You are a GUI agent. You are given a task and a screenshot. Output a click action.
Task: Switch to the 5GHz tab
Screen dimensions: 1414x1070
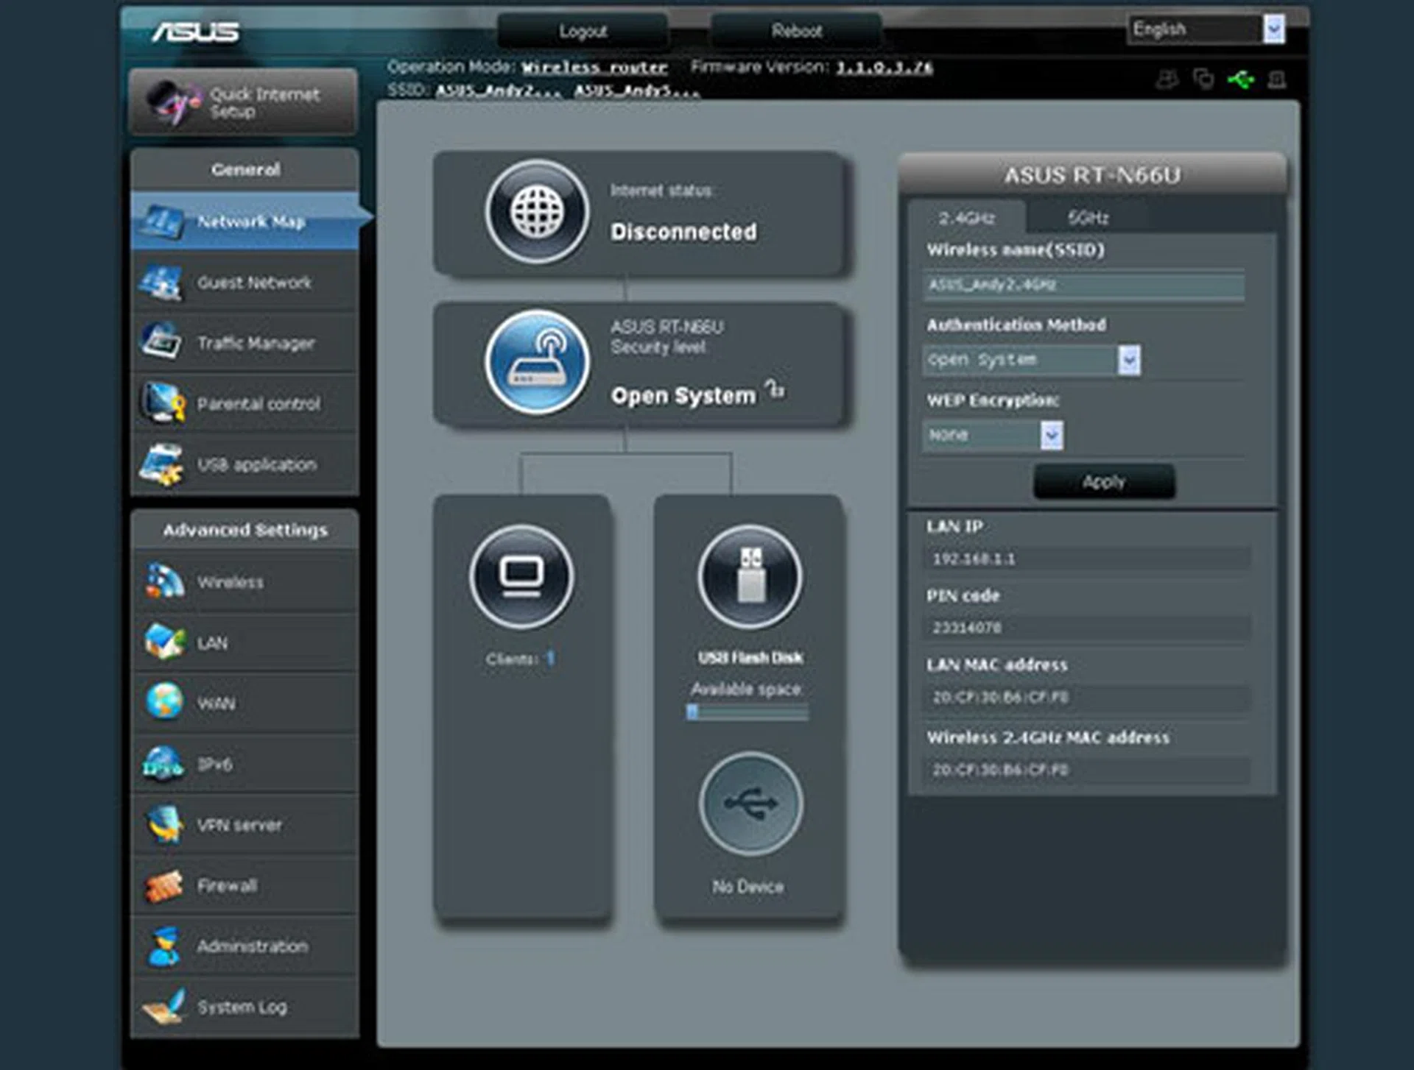click(1088, 218)
